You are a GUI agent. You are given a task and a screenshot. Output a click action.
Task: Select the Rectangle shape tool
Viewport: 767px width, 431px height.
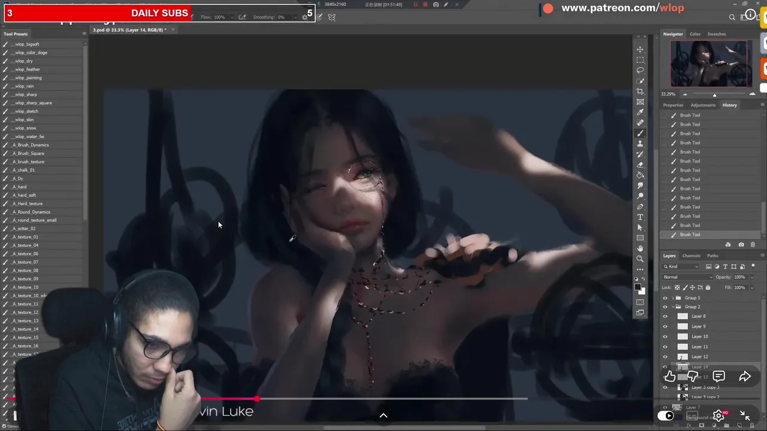point(640,238)
